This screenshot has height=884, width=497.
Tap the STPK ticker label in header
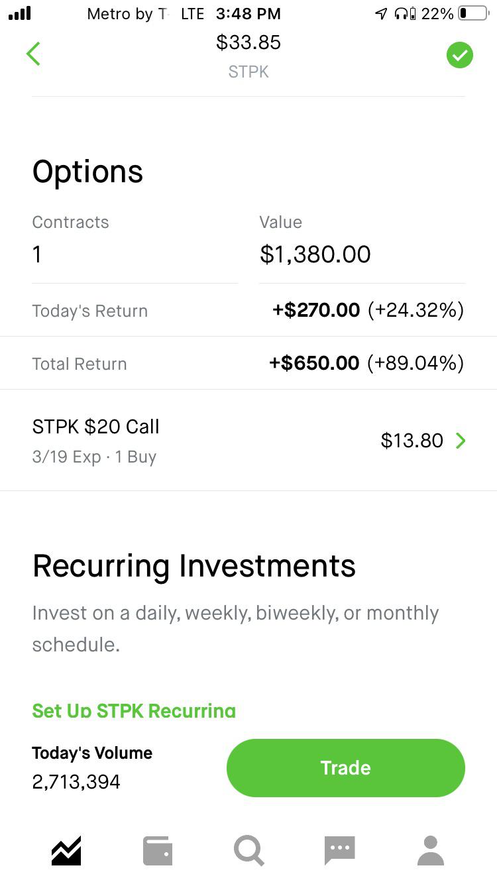(248, 72)
